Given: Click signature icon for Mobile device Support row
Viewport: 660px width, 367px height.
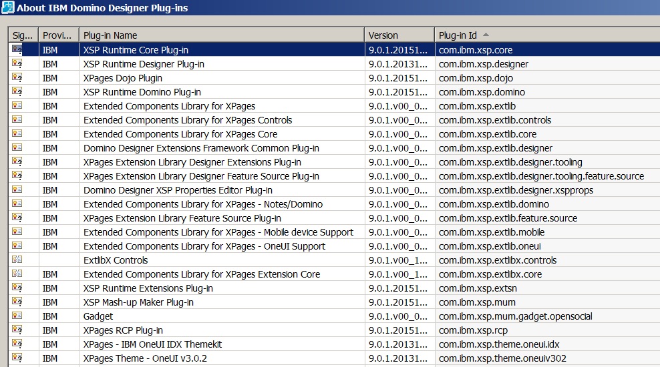Looking at the screenshot, I should click(17, 232).
